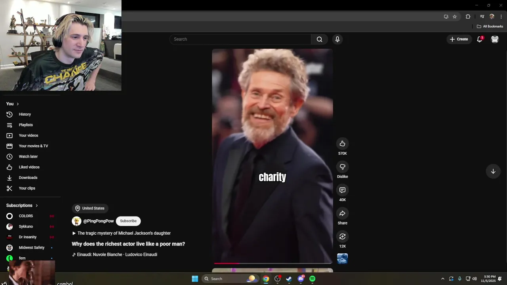Open Einaudi: Nuvole Bianche sound link

click(114, 255)
